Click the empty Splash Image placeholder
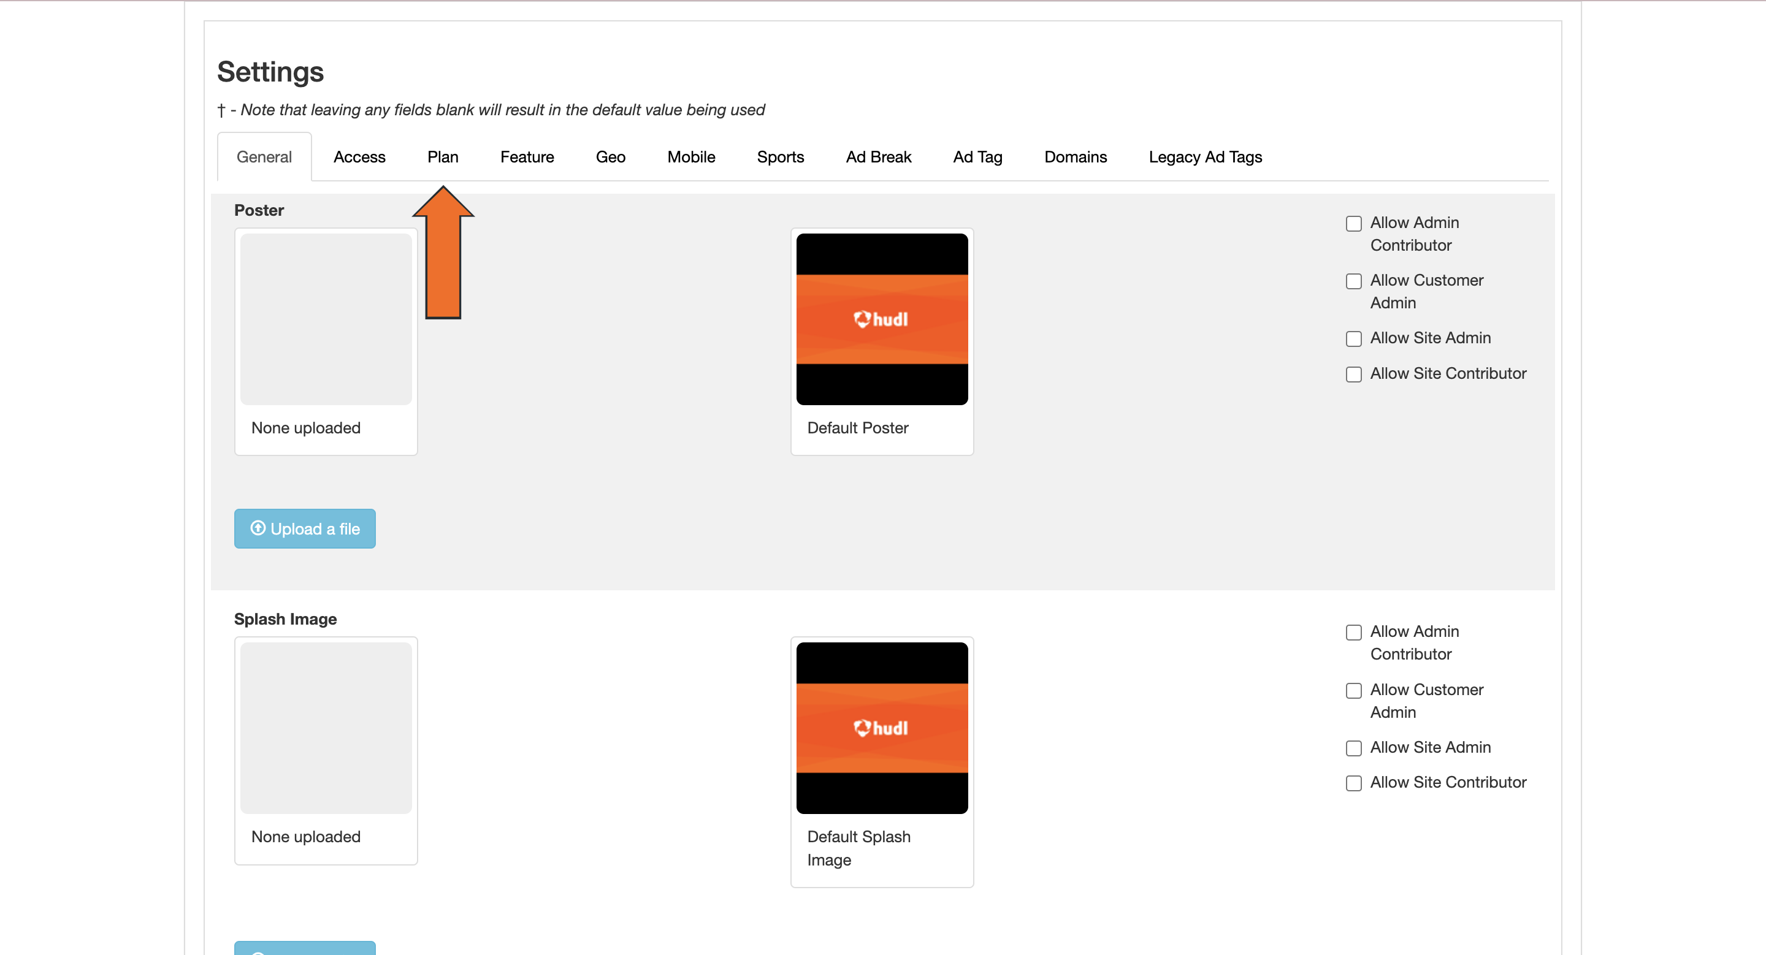This screenshot has width=1766, height=955. (x=326, y=728)
